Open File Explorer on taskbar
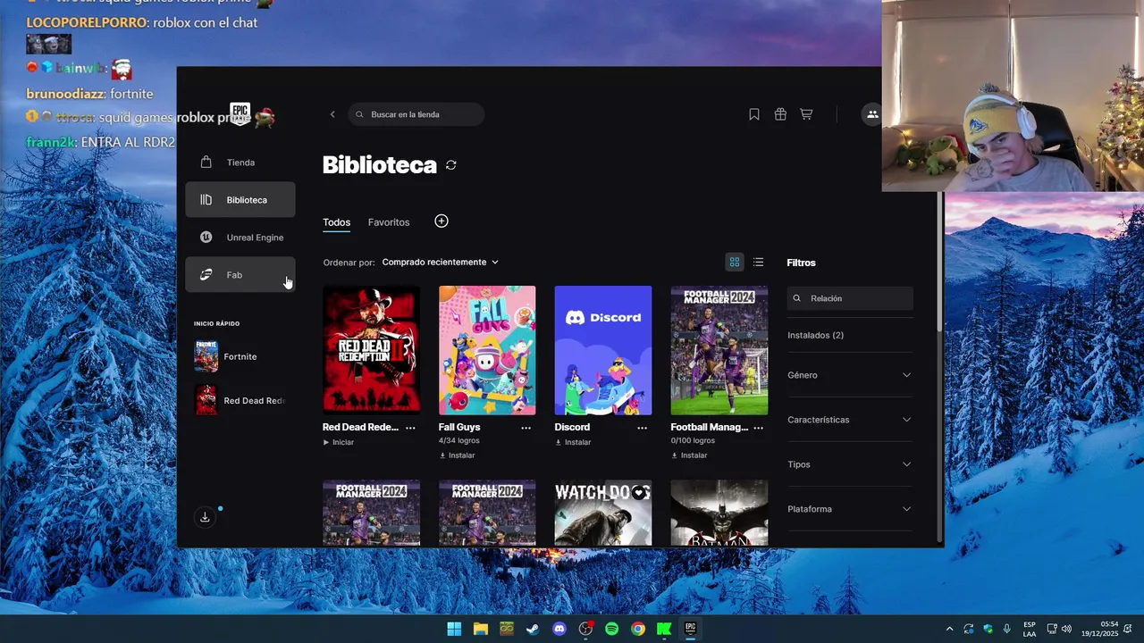Screen dimensions: 1144x643 click(481, 629)
